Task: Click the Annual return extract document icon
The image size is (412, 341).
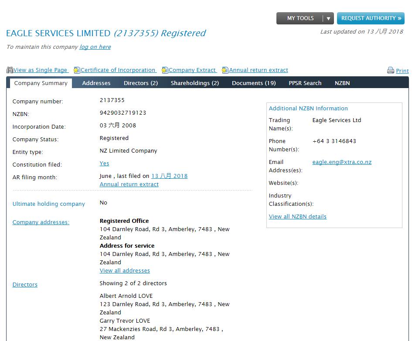Action: pos(225,70)
